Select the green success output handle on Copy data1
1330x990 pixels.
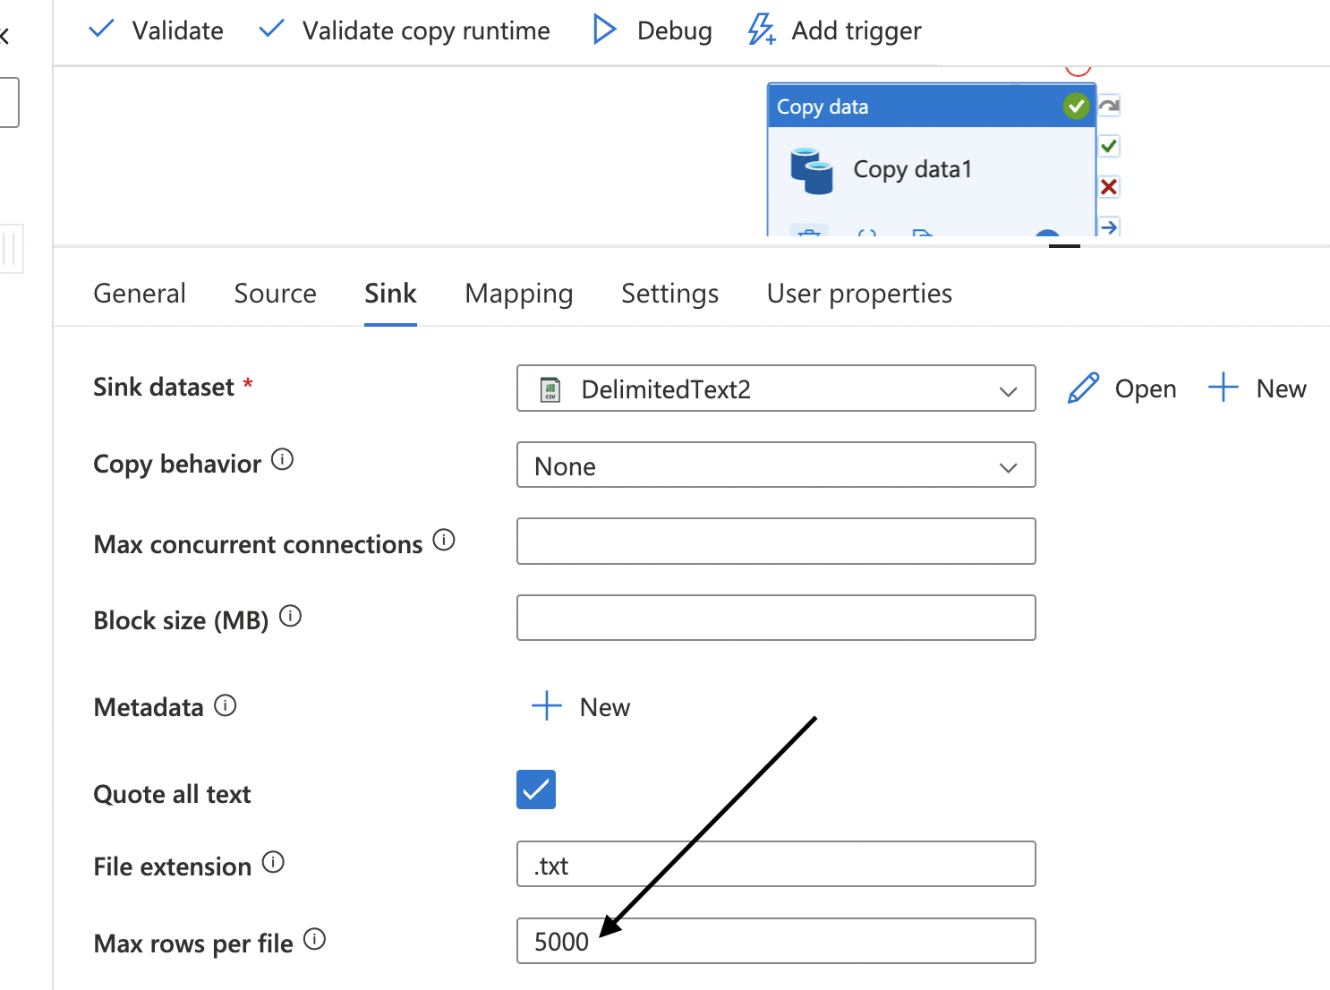point(1108,145)
